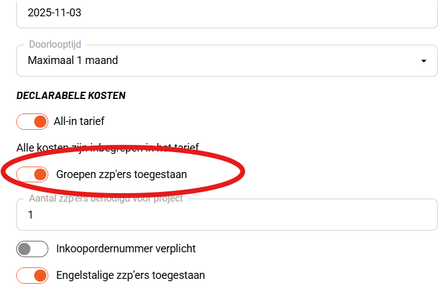Toggle Groepen zzp'ers toegestaan switch off
Viewport: 445px width, 300px height.
click(x=32, y=174)
